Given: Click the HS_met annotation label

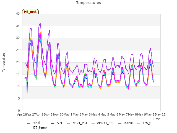Looking at the screenshot, I should 30,12.
